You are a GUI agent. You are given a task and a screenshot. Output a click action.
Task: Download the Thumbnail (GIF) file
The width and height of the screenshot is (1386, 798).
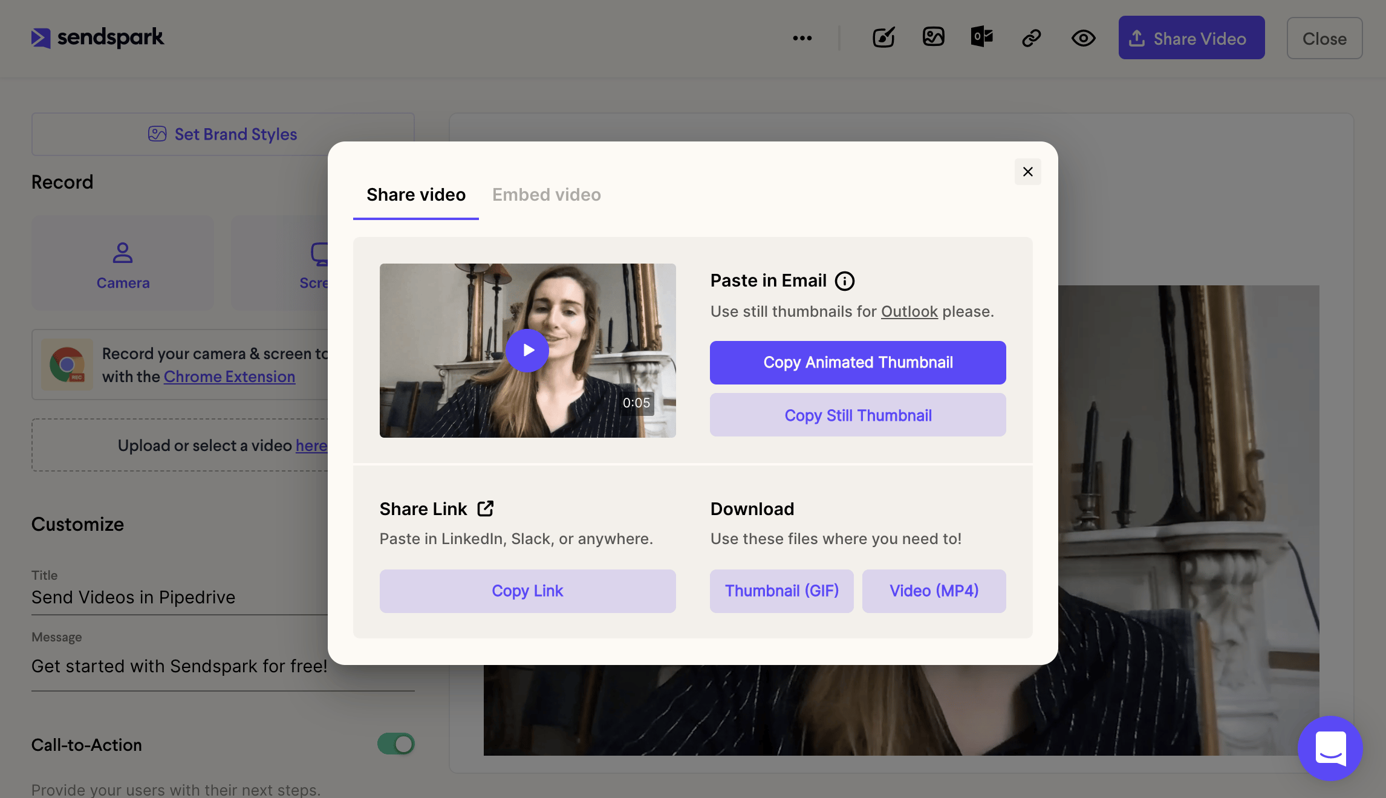click(x=782, y=591)
